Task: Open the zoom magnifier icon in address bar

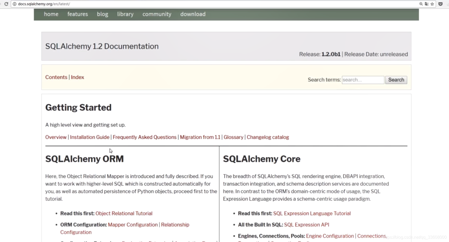Action: [x=421, y=4]
